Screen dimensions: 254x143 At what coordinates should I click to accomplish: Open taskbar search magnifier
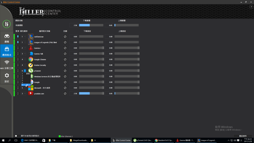[x=9, y=140]
